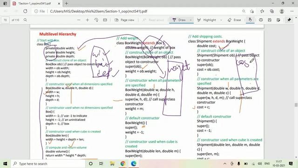Open the Favorites list icon
The width and height of the screenshot is (298, 168).
[262, 11]
